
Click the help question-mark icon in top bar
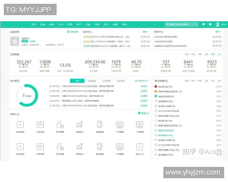(x=210, y=24)
